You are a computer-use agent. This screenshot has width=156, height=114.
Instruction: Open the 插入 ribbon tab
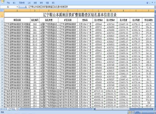[x=14, y=3]
